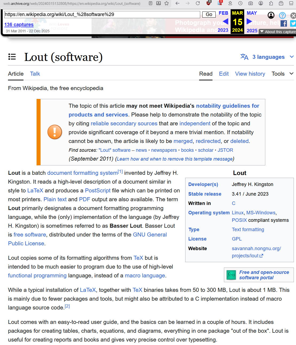Image resolution: width=296 pixels, height=345 pixels.
Task: Follow the independent link
Action: (x=195, y=123)
